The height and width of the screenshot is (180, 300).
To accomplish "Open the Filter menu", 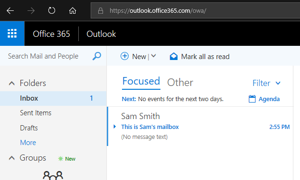I will [x=262, y=83].
